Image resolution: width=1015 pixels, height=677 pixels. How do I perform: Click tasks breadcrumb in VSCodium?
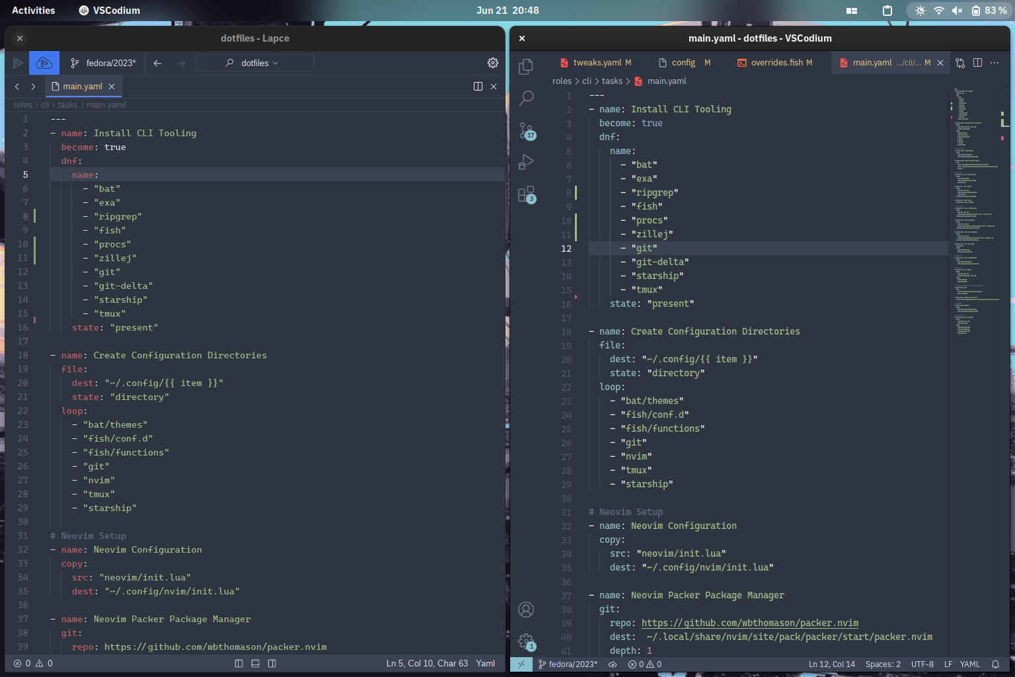(612, 81)
